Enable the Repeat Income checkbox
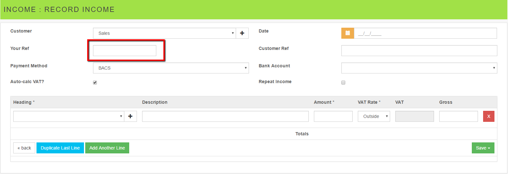The image size is (508, 174). (x=343, y=82)
